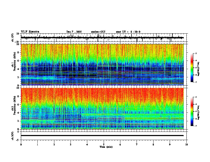Click inside the ch.1 frequency spectrogram
Image resolution: width=210 pixels, height=162 pixels.
click(x=102, y=65)
